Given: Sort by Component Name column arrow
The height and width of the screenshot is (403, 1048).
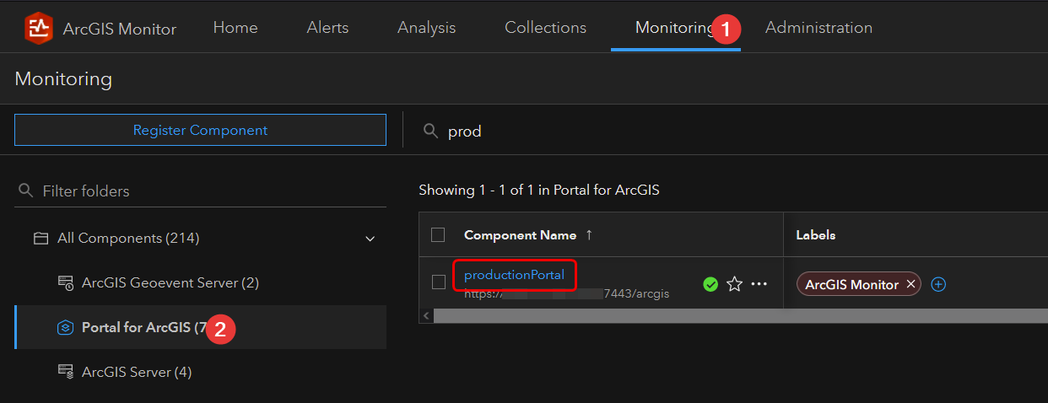Looking at the screenshot, I should pos(589,235).
